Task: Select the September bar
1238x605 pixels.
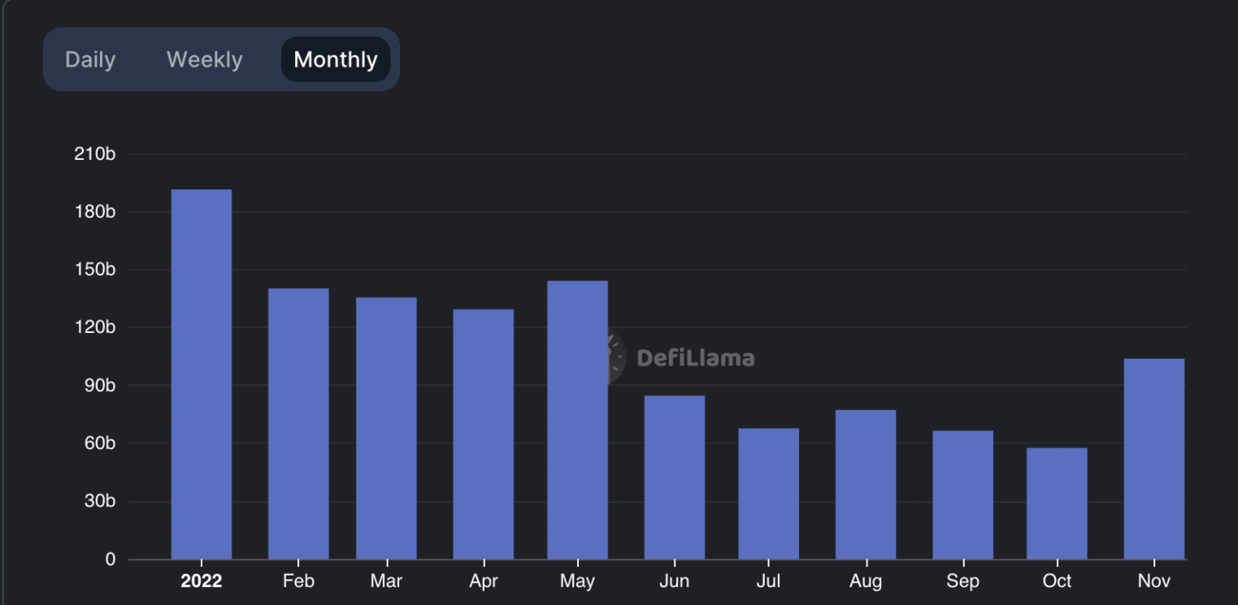Action: point(963,495)
